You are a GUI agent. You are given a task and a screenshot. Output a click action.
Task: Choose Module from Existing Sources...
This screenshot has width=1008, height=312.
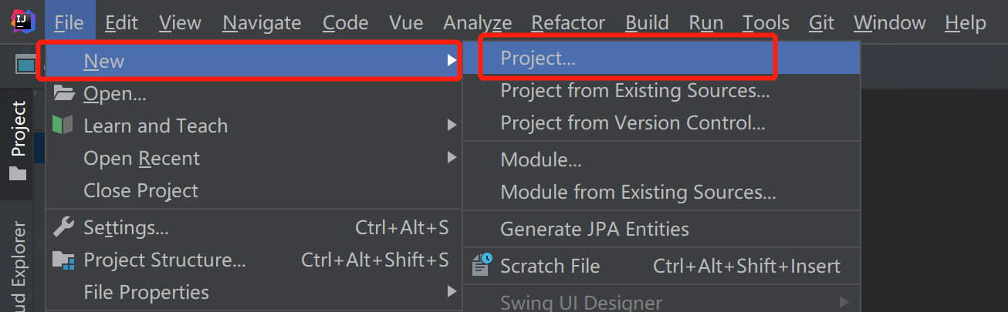click(638, 192)
